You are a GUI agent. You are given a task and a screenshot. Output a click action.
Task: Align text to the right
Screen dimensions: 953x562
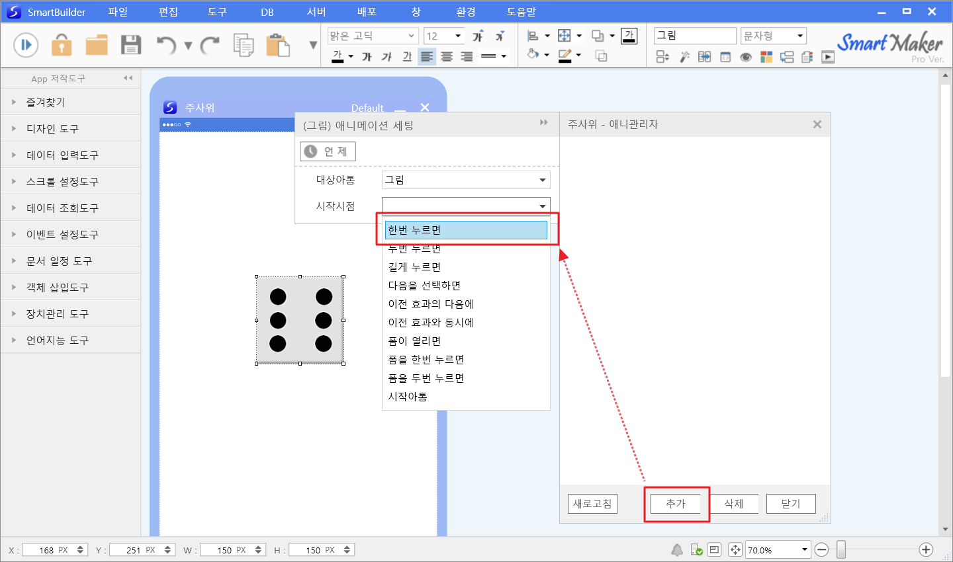(467, 57)
